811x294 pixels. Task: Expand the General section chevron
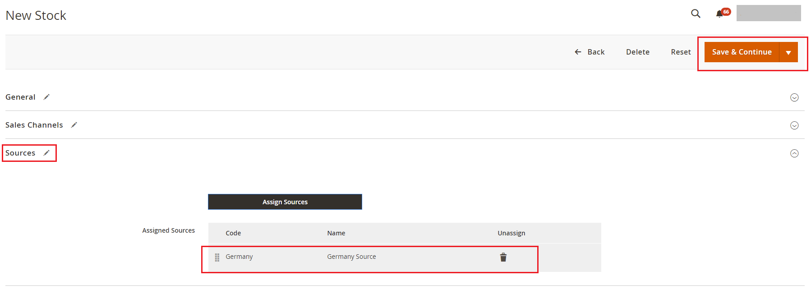(x=794, y=97)
